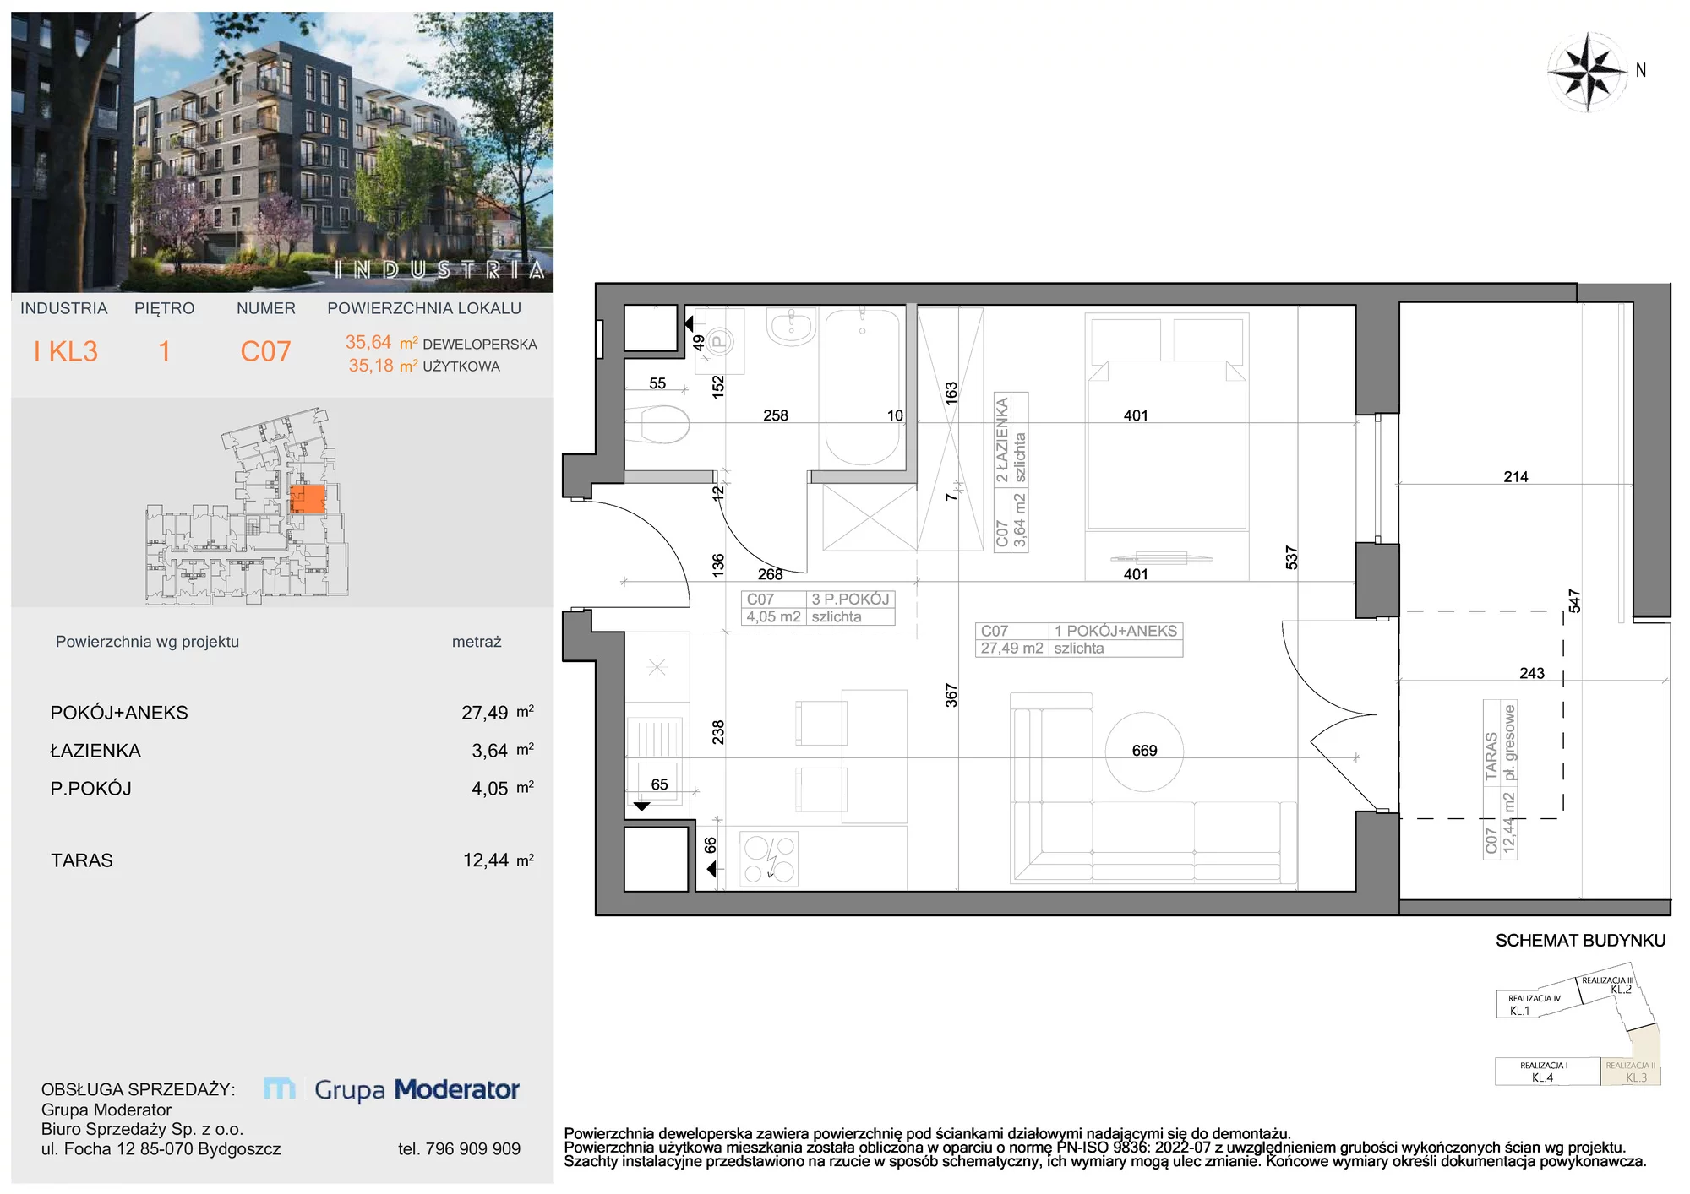Click the 'ŁAZIENKA' row in area table
Image resolution: width=1690 pixels, height=1194 pixels.
(292, 751)
